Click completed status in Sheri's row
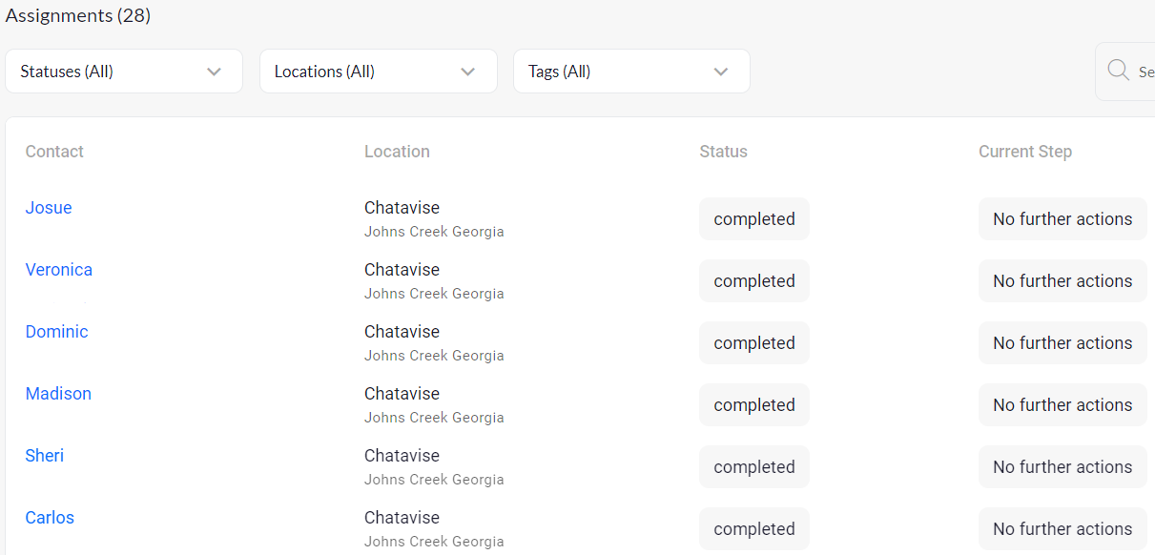The height and width of the screenshot is (555, 1155). point(754,467)
